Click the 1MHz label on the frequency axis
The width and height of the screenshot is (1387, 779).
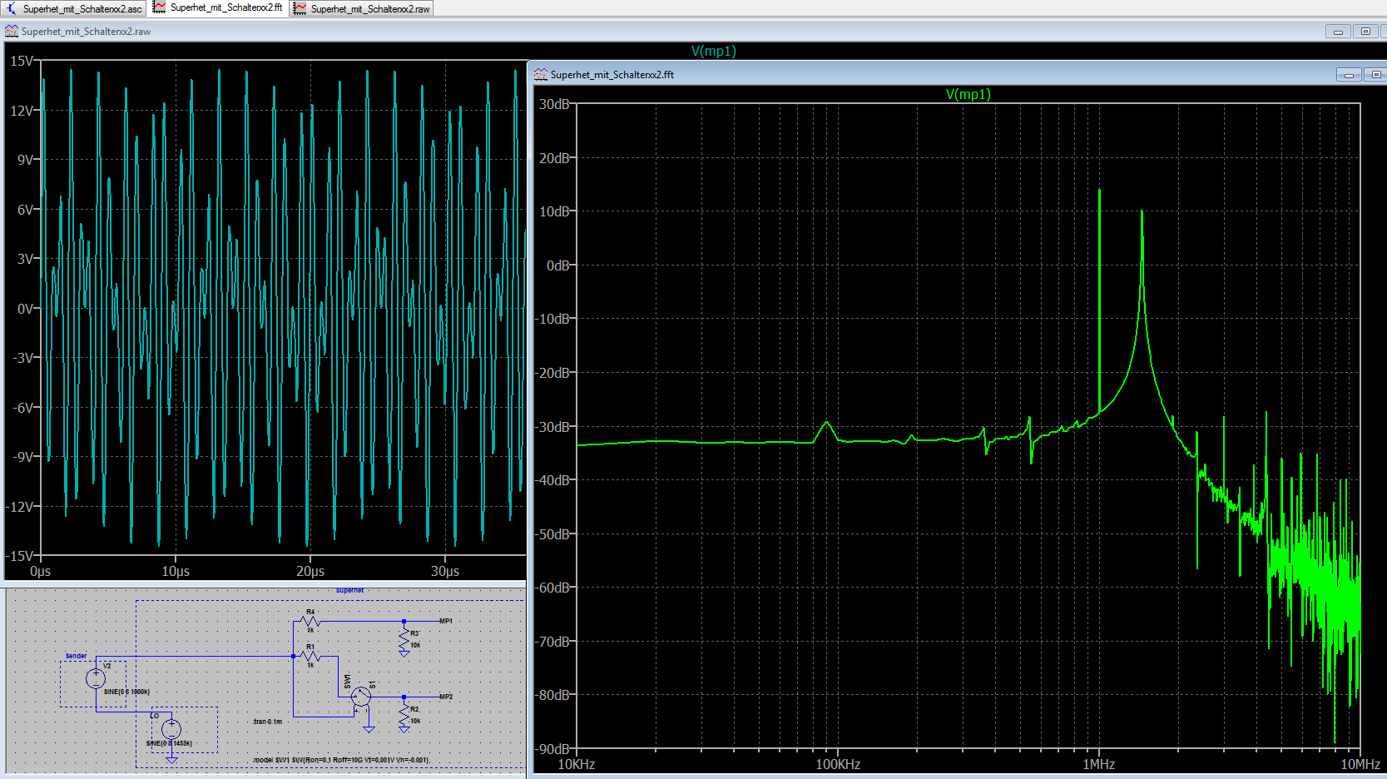(1098, 764)
